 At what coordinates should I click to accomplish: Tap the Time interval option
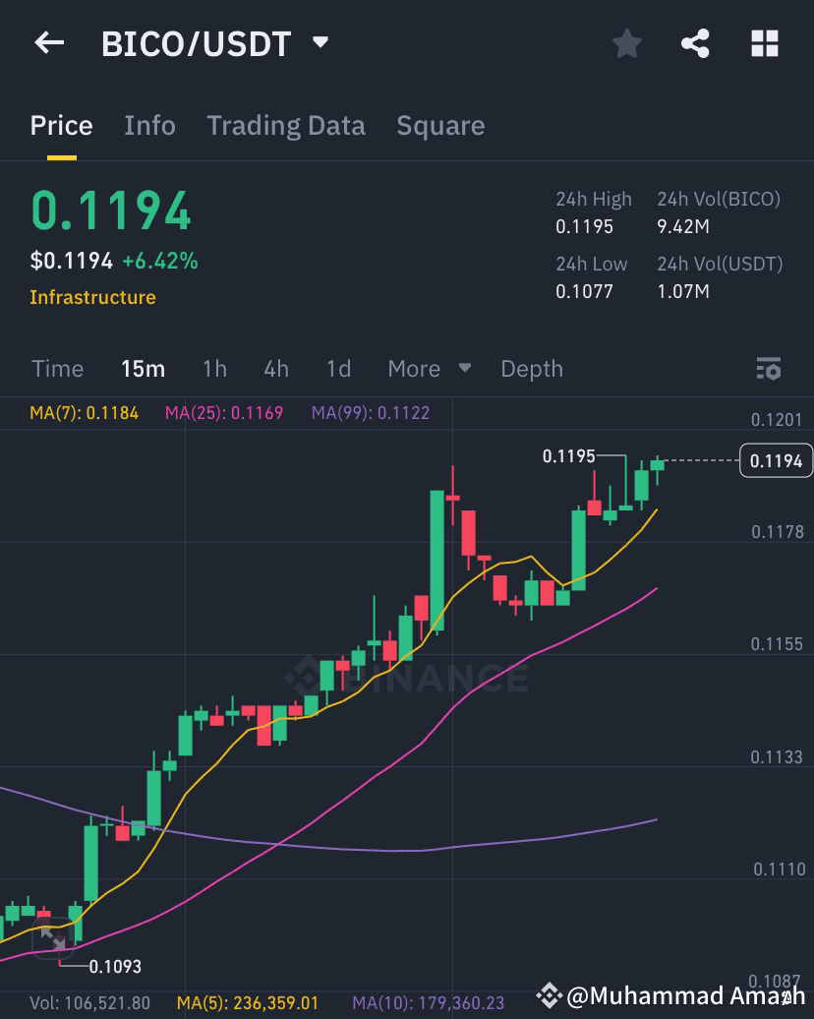[x=57, y=369]
